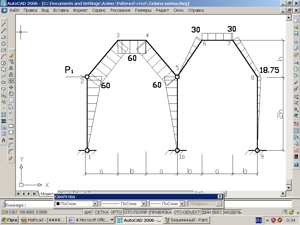Click the Rotate tool icon
The image size is (300, 225).
(x=11, y=94)
